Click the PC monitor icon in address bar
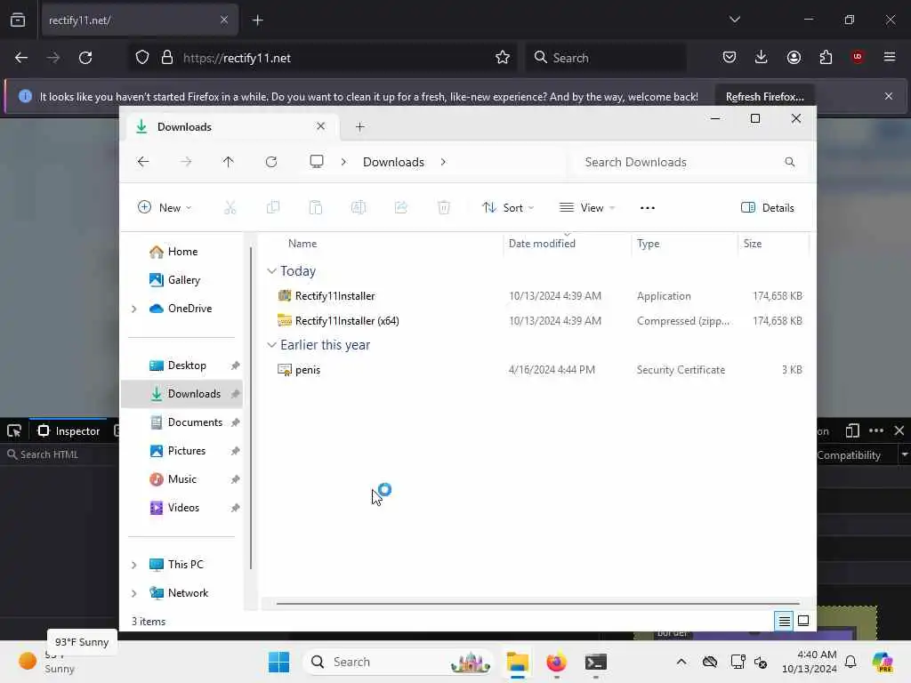The height and width of the screenshot is (683, 911). click(x=317, y=162)
